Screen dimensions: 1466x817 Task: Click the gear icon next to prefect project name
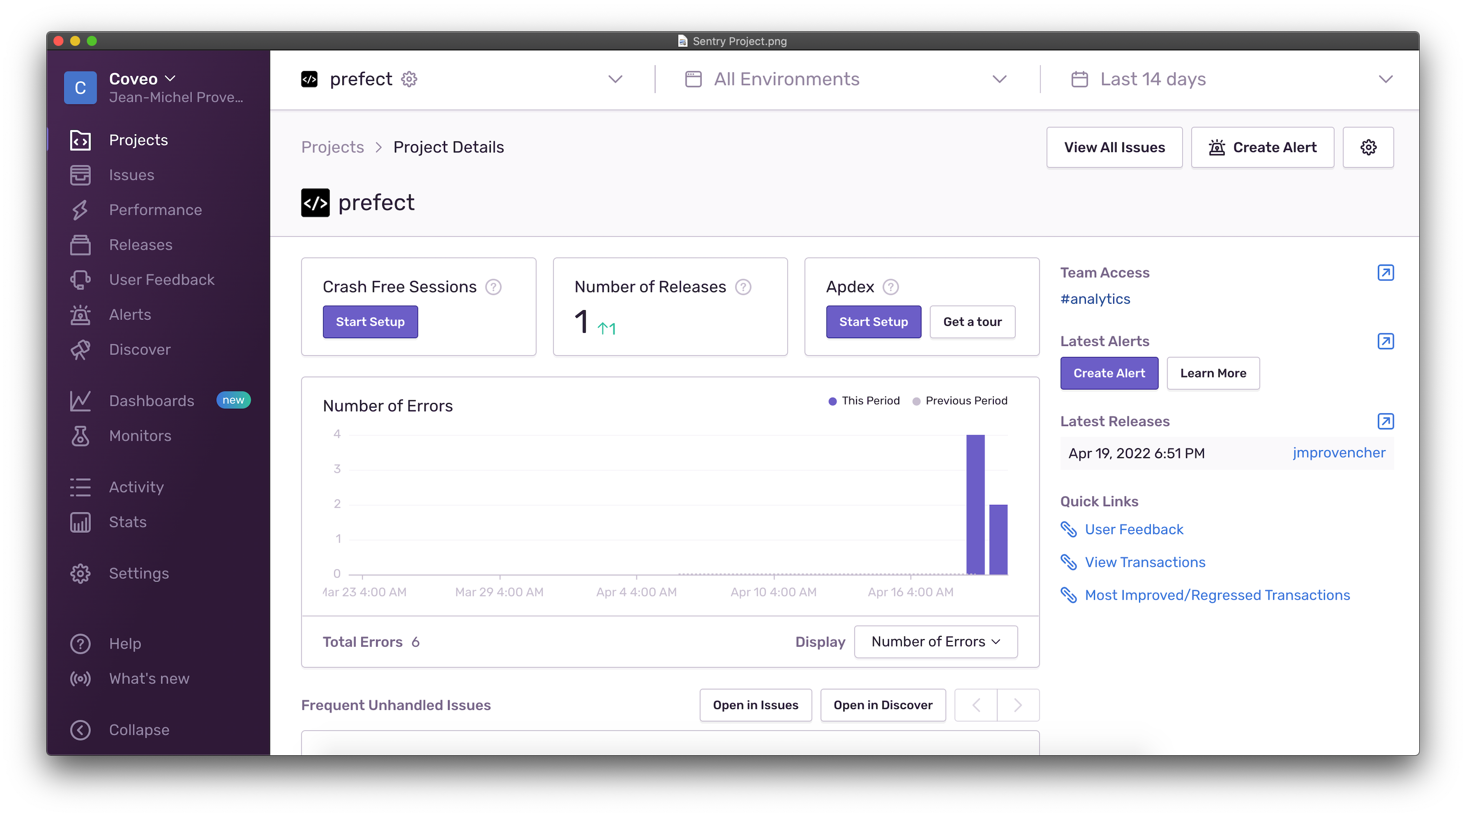tap(409, 79)
